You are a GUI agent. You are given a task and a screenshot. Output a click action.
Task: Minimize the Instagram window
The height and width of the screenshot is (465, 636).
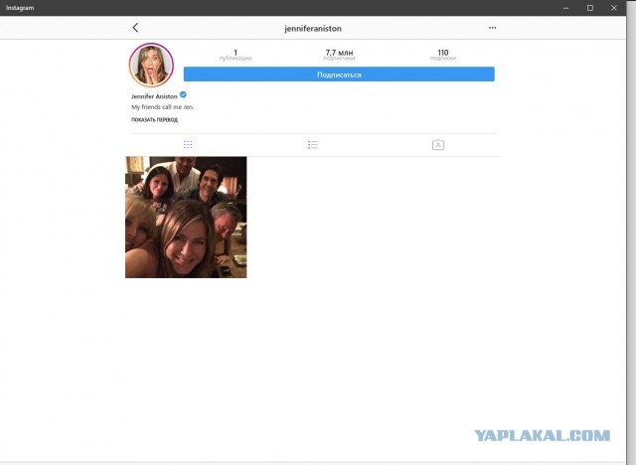566,8
